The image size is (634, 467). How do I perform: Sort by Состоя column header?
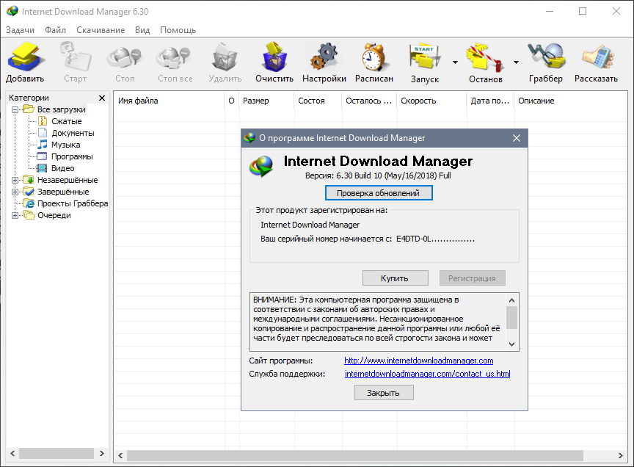(318, 101)
